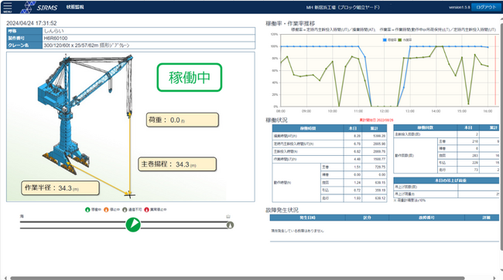
Task: Open the hamburger MENU icon
Action: (x=8, y=7)
